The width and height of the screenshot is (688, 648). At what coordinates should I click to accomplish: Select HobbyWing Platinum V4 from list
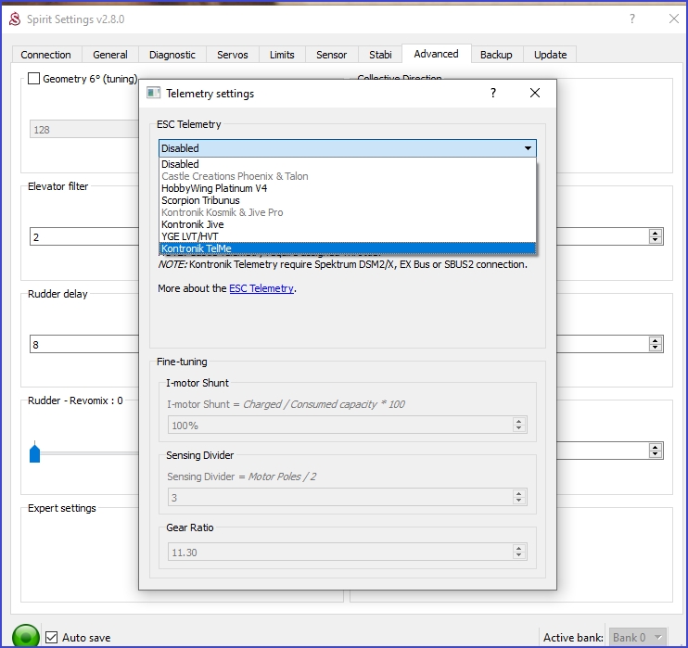(214, 188)
